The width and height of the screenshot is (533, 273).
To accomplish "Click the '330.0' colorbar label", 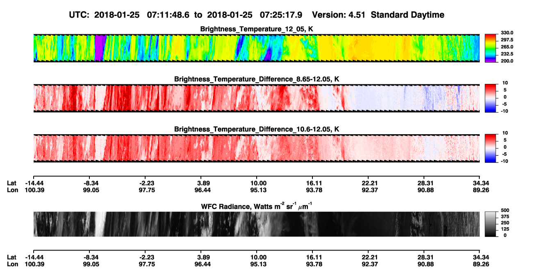I will pyautogui.click(x=507, y=33).
